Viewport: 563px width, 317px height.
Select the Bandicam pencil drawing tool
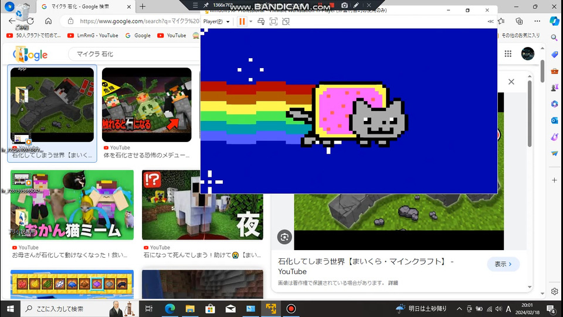(x=356, y=5)
